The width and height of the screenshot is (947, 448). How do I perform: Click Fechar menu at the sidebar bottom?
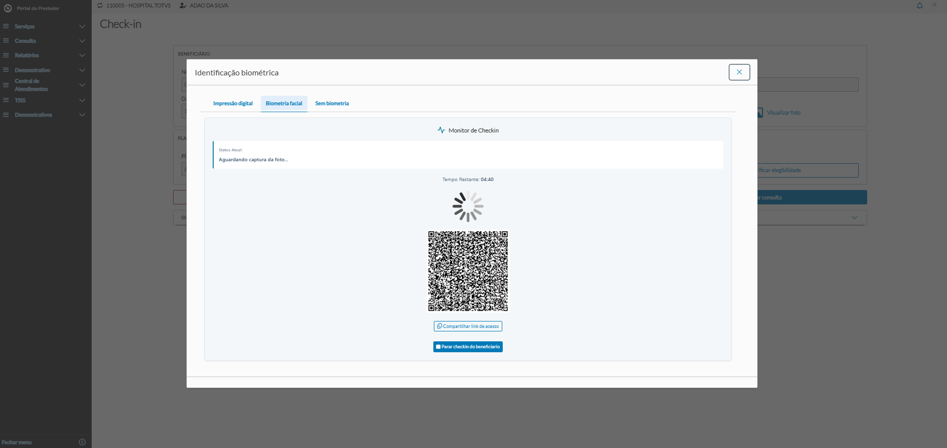(x=17, y=442)
